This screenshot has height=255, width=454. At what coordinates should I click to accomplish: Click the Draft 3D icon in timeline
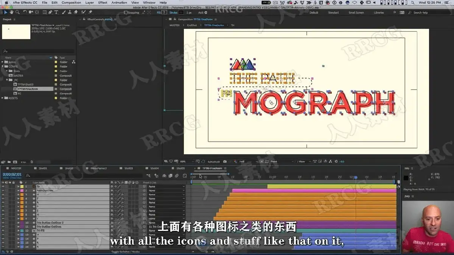point(156,175)
